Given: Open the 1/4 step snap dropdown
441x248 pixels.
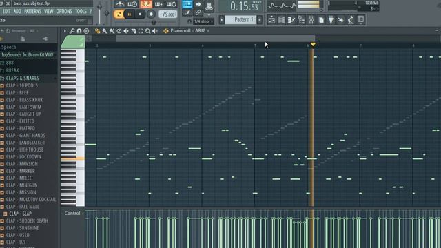Looking at the screenshot, I should point(203,21).
